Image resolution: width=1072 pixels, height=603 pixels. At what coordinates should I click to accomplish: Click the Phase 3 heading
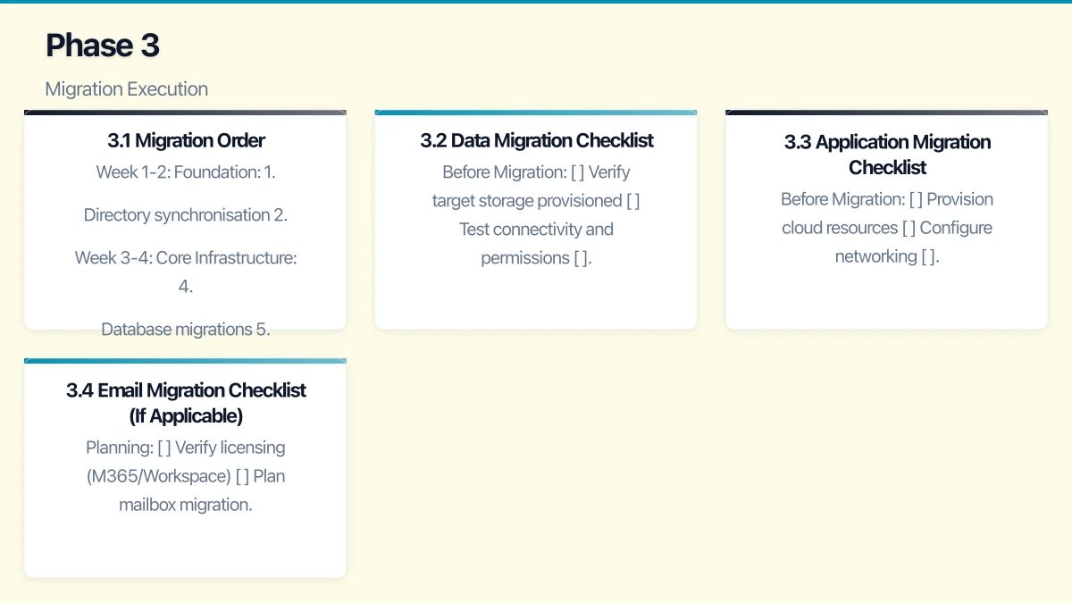(103, 46)
